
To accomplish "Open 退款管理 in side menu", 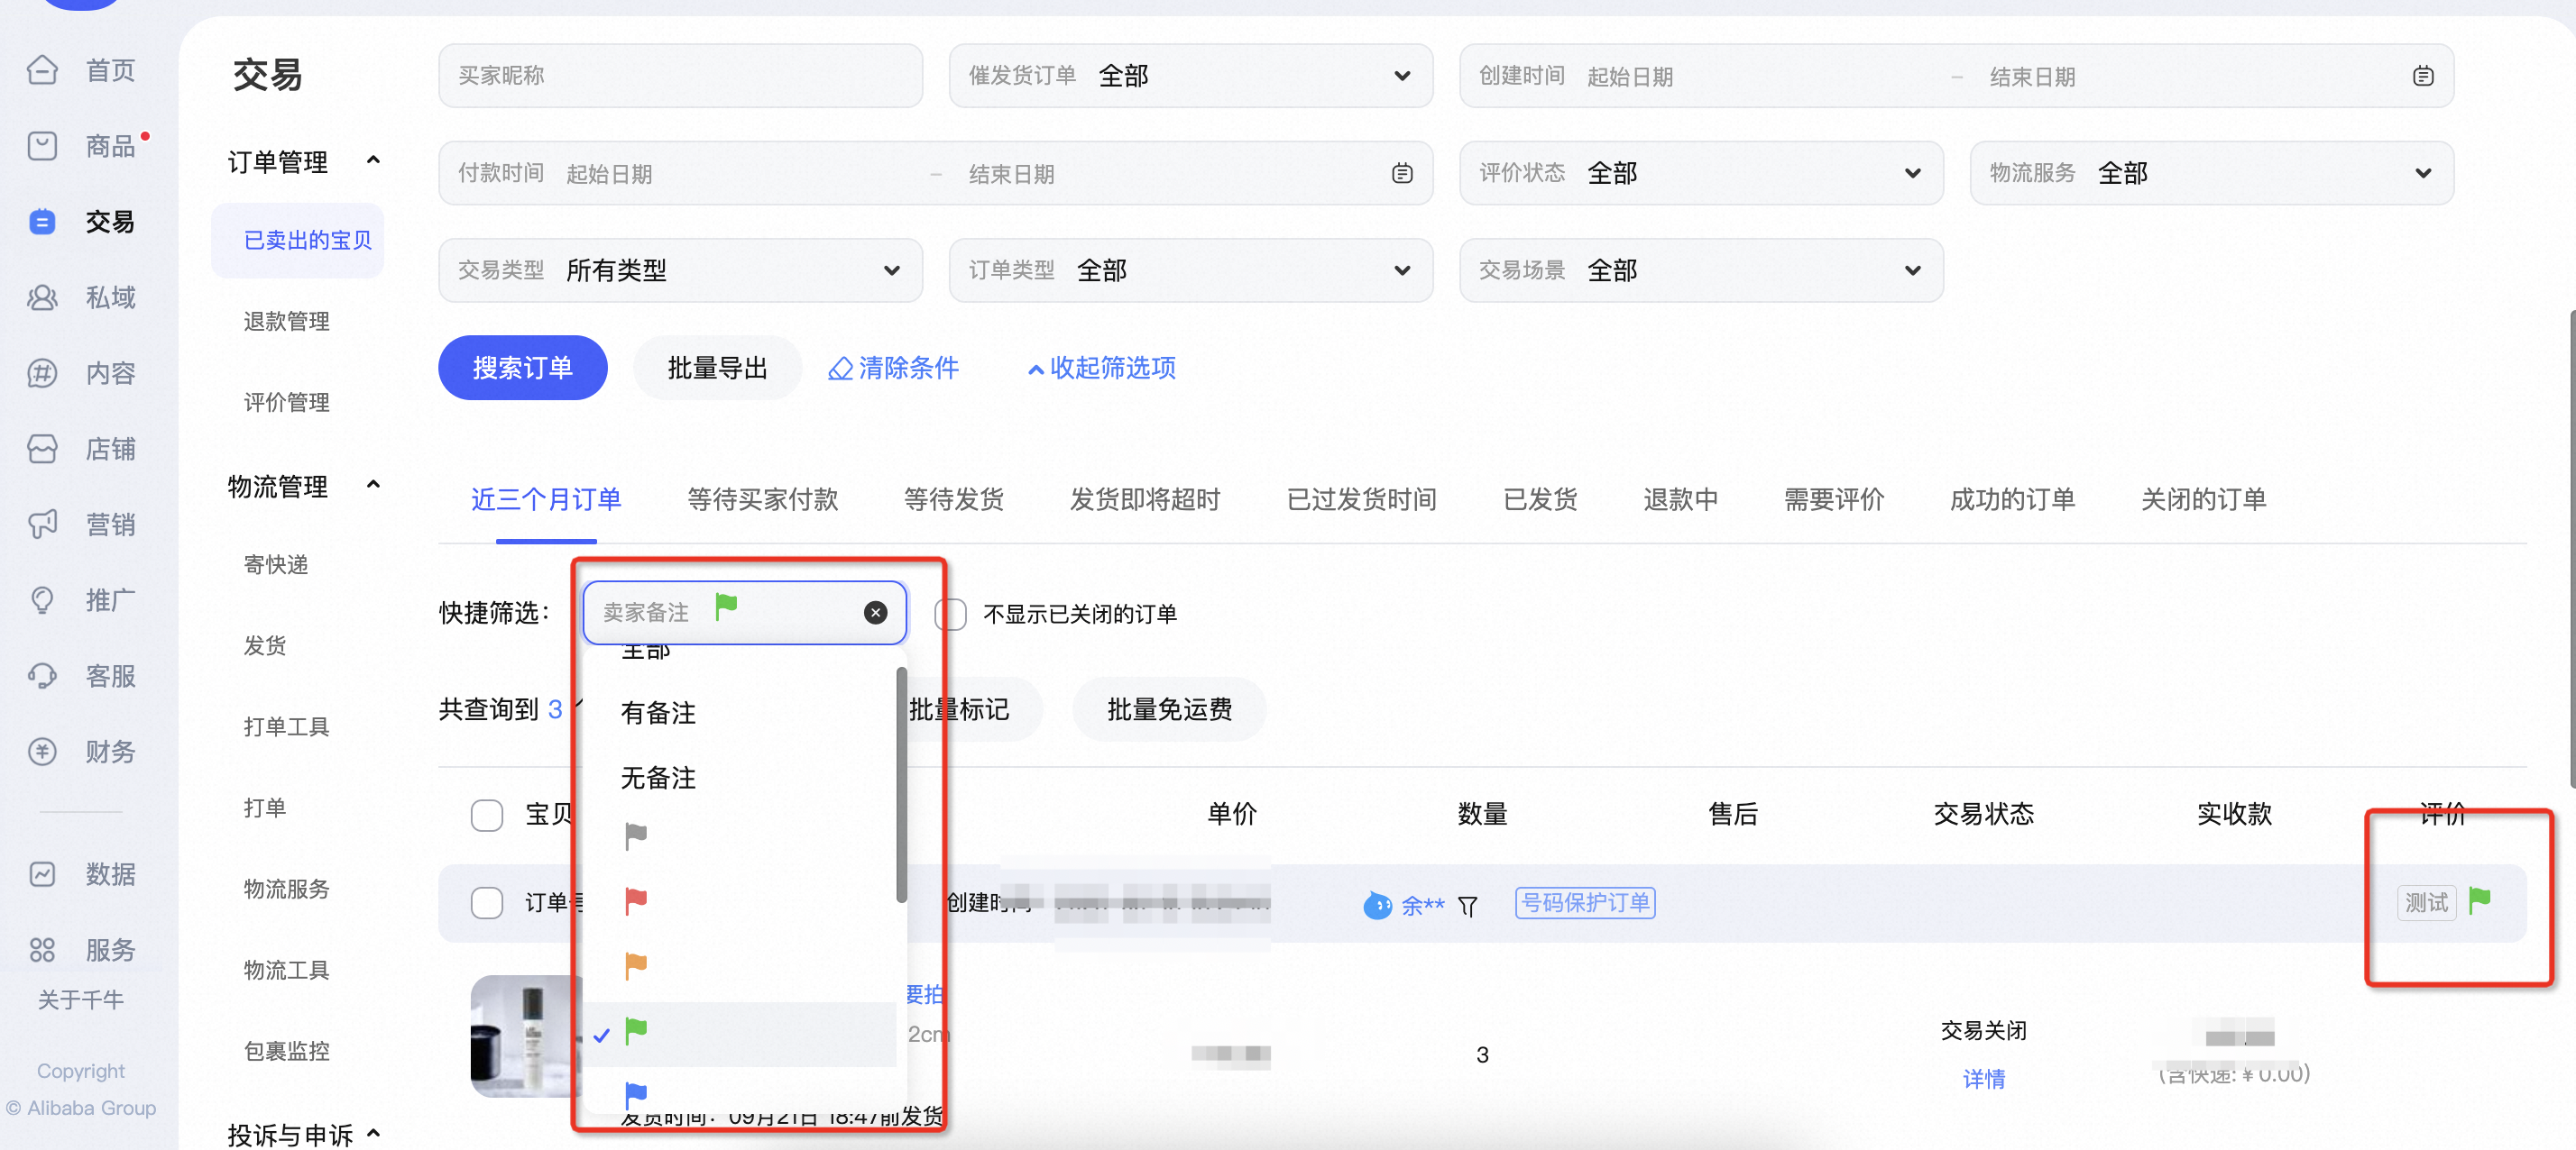I will (287, 322).
